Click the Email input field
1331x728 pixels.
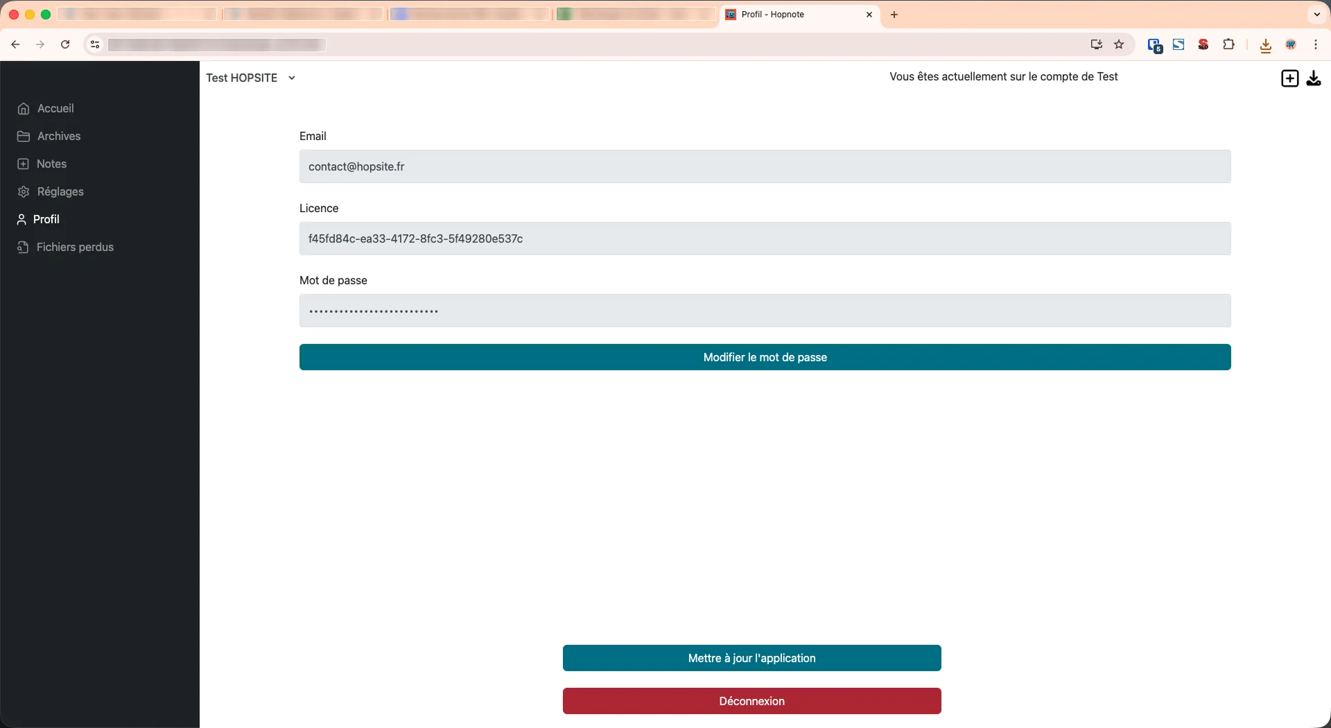click(x=765, y=166)
